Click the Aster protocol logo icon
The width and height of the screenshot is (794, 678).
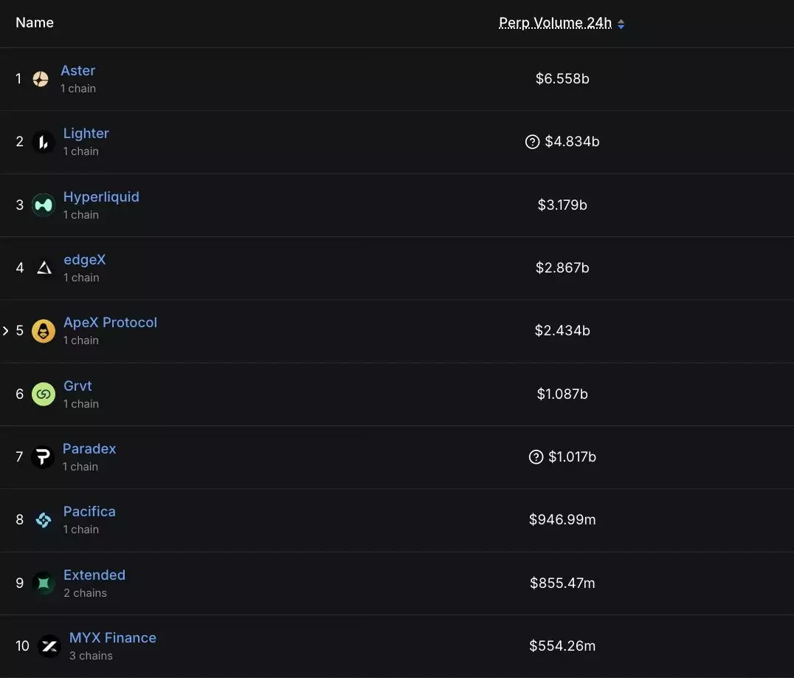(x=41, y=79)
